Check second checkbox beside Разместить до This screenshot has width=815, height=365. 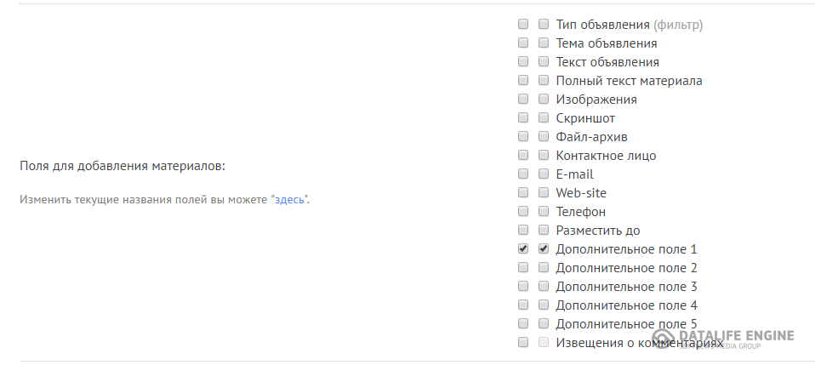pyautogui.click(x=543, y=230)
